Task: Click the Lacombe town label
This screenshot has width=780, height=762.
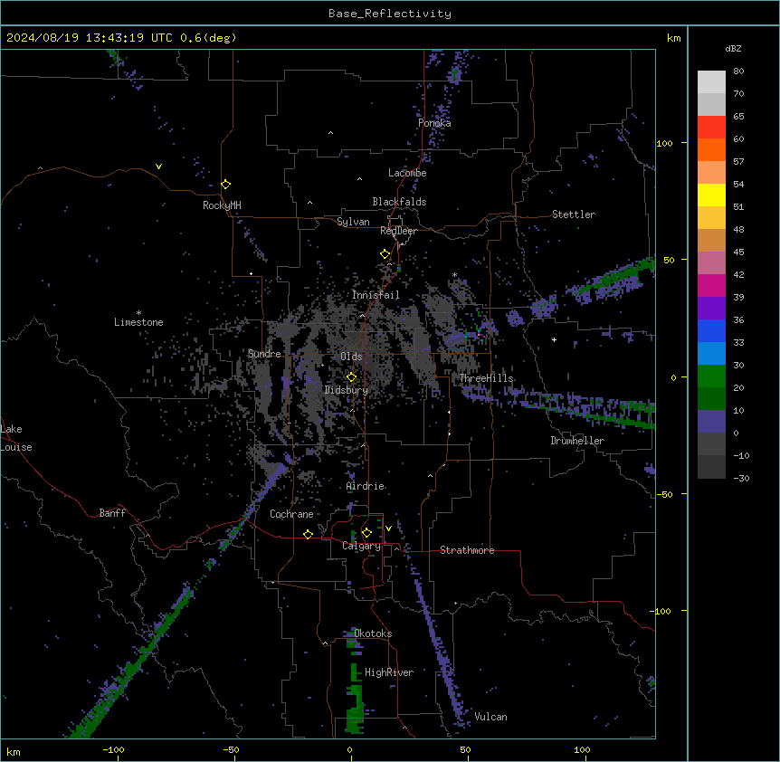Action: pos(407,173)
